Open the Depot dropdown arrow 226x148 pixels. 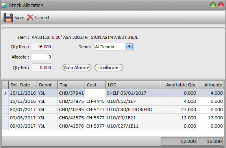pos(129,47)
